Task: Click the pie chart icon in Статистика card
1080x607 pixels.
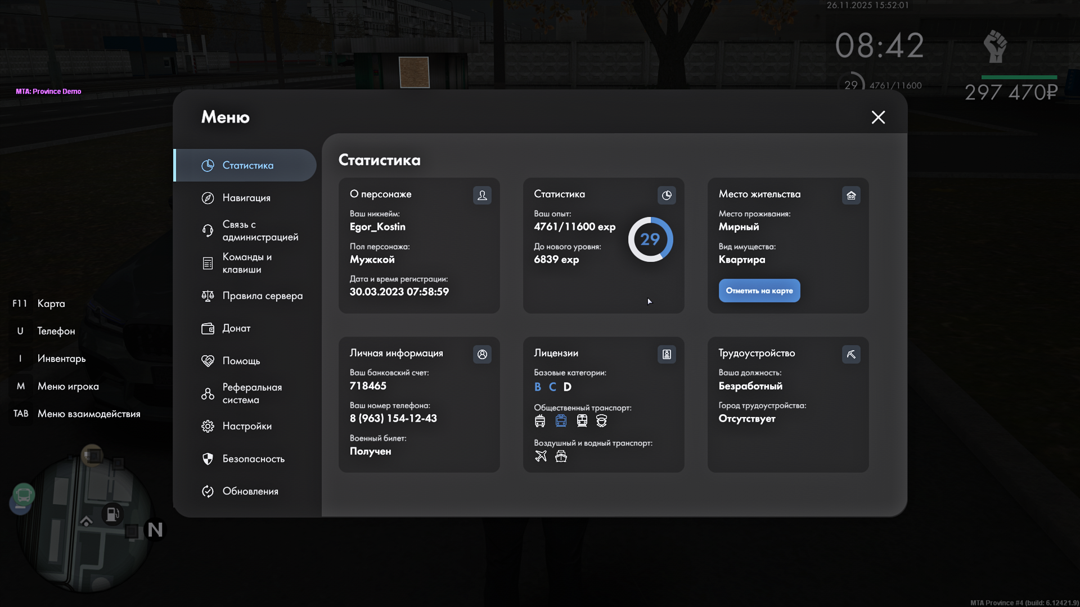Action: click(667, 195)
